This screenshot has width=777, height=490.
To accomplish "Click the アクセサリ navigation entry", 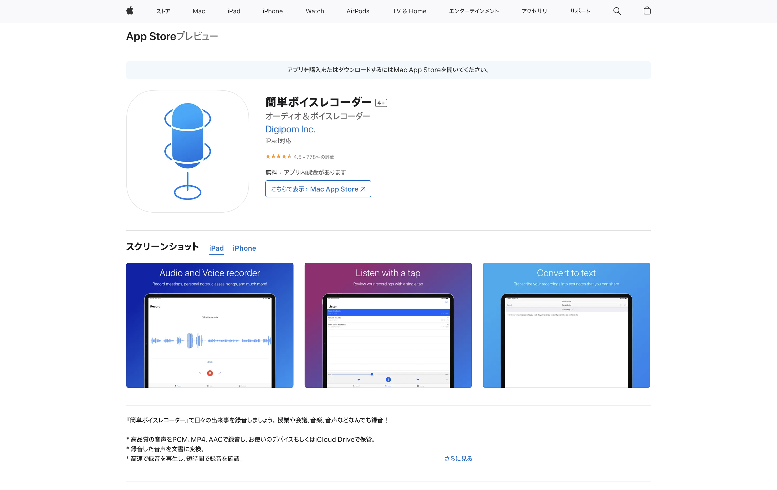I will [x=534, y=11].
